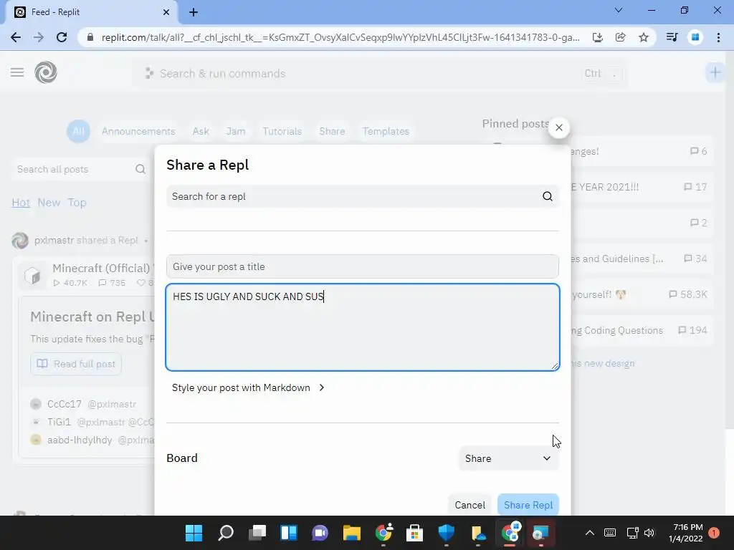Viewport: 734px width, 550px height.
Task: Click the search icon in Search all posts
Action: (x=140, y=169)
